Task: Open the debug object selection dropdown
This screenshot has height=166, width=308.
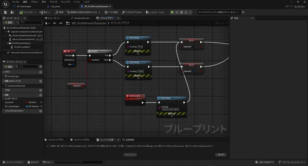Action: pyautogui.click(x=219, y=12)
